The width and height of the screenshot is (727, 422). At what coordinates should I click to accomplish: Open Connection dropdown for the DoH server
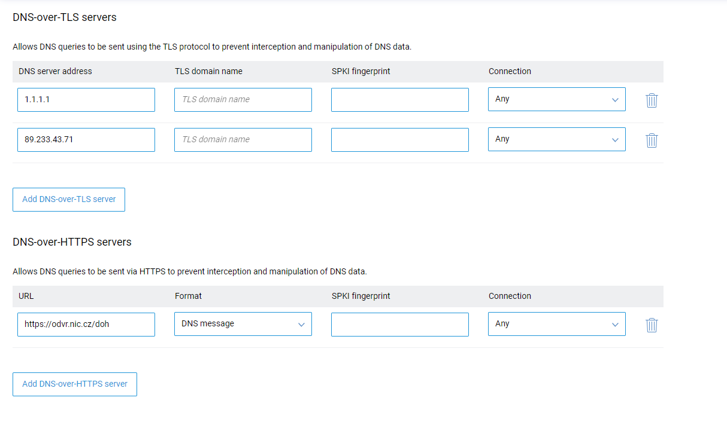pos(557,324)
